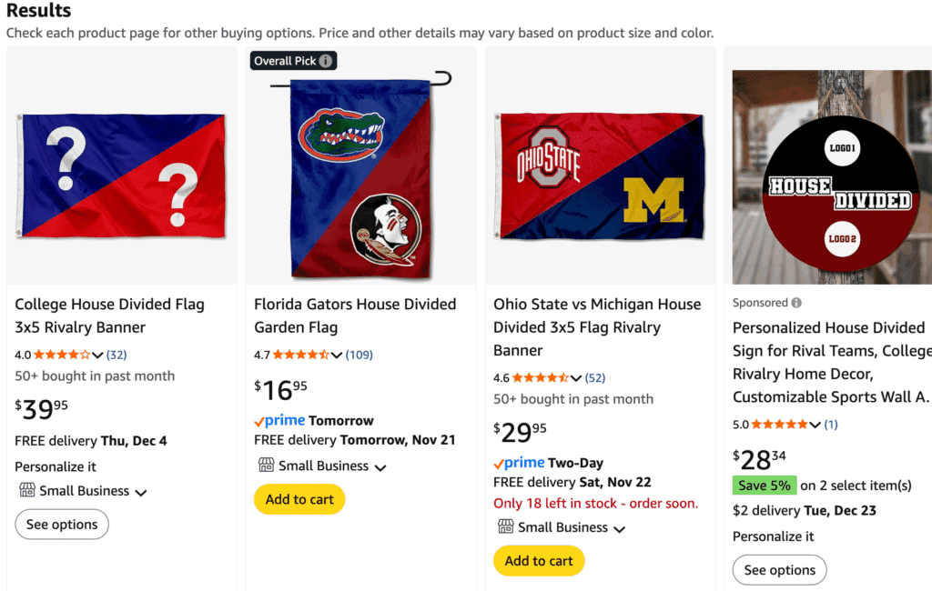Click the Prime Two-Day badge
This screenshot has width=932, height=591.
tap(548, 463)
